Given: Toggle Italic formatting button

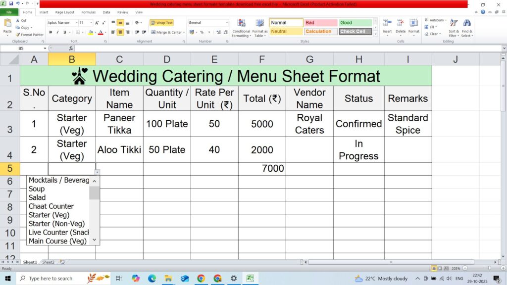Looking at the screenshot, I should coord(58,32).
